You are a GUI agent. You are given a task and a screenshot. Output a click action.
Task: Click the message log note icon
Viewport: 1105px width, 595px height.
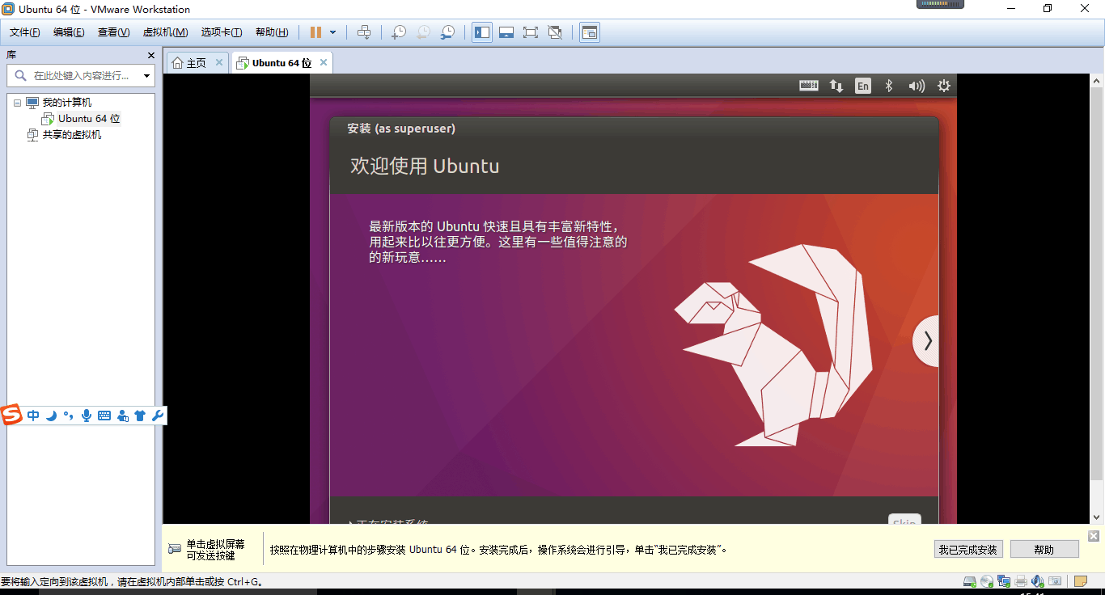[1080, 581]
